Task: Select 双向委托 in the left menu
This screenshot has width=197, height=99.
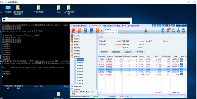Action: pyautogui.click(x=75, y=51)
